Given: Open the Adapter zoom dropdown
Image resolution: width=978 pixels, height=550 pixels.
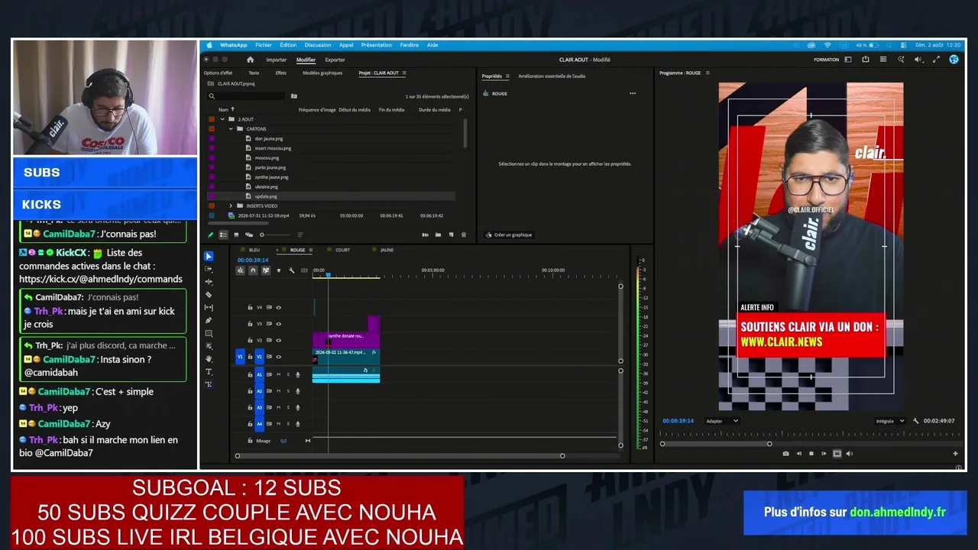Looking at the screenshot, I should [x=722, y=421].
